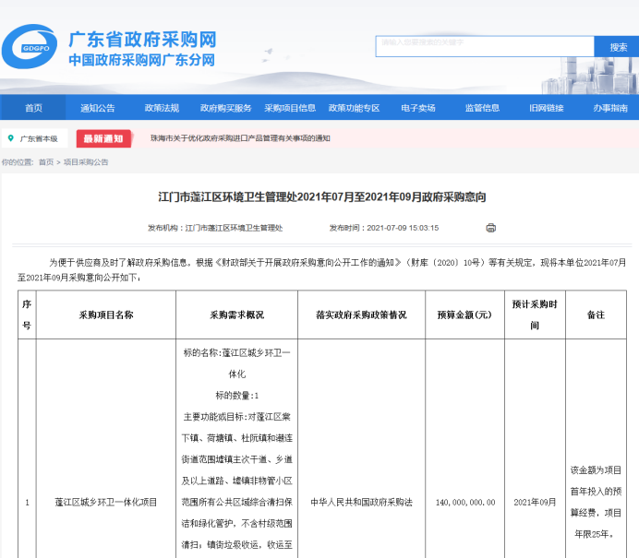Click the 2021年09月 purchase time cell
639x558 pixels.
click(x=535, y=503)
